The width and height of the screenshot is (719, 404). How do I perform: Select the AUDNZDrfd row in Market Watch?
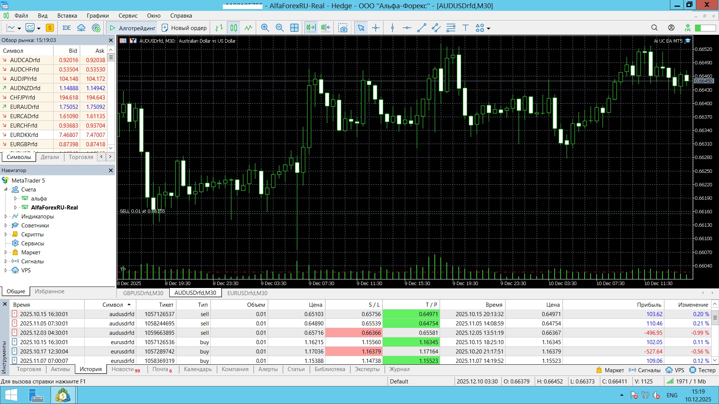tap(25, 88)
